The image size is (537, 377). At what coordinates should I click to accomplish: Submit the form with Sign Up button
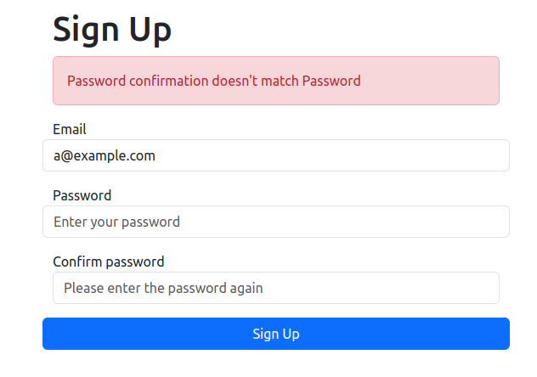coord(275,334)
